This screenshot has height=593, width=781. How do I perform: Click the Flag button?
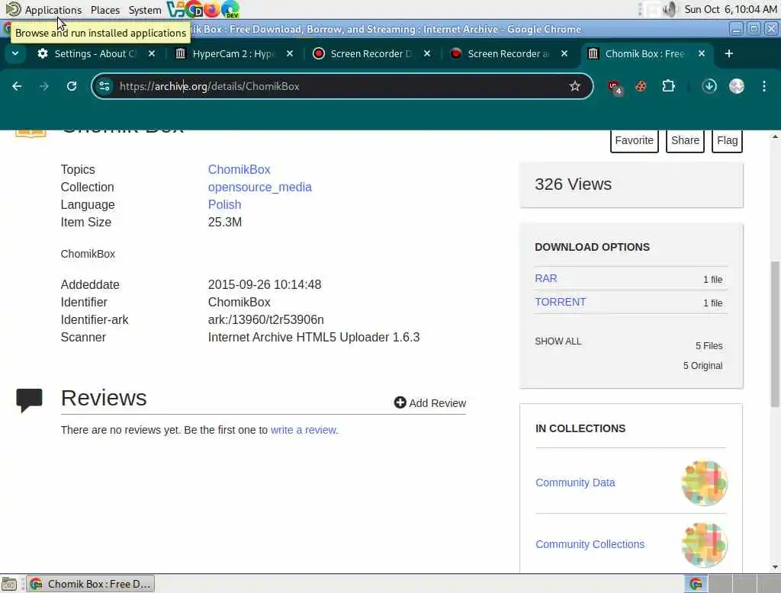pos(727,141)
